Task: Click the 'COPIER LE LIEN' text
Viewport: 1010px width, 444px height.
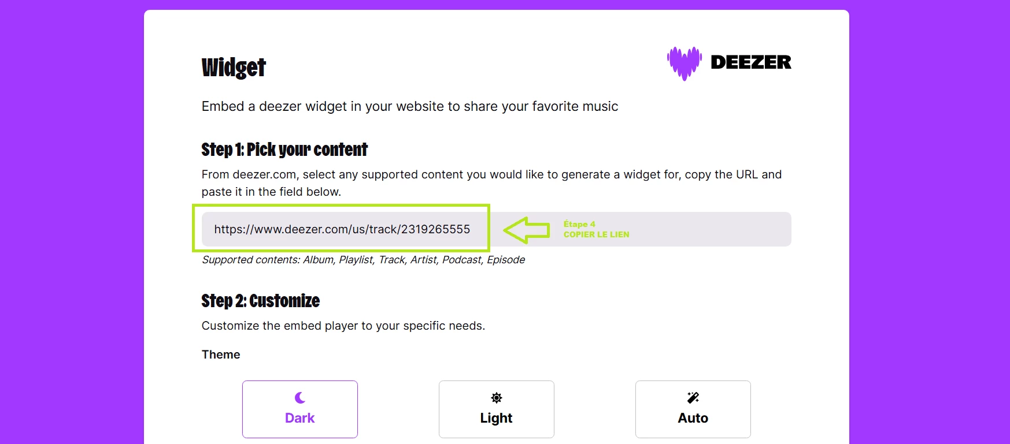Action: coord(596,234)
